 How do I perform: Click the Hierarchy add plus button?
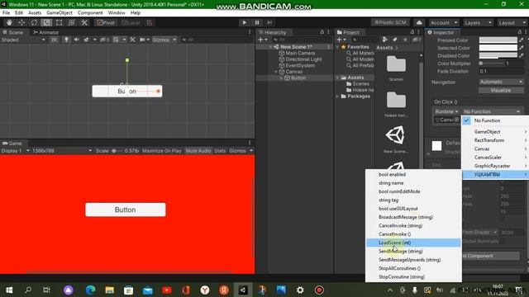(x=262, y=40)
